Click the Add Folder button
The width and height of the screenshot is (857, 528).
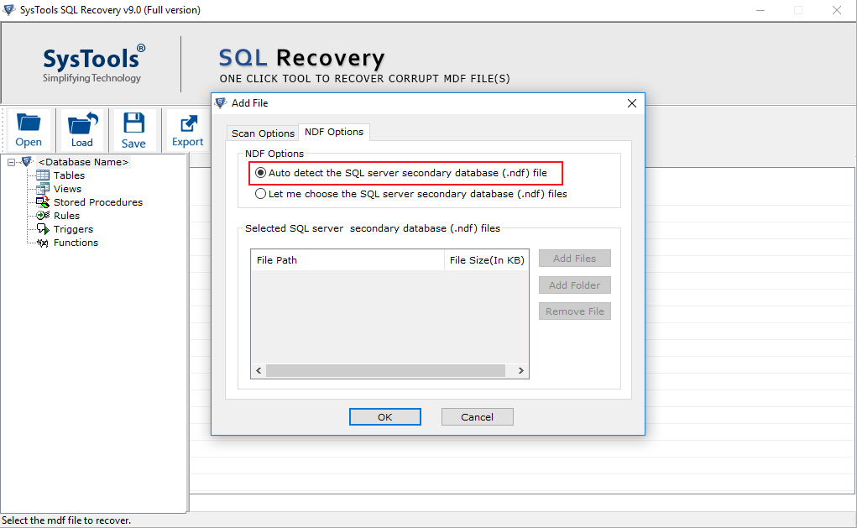click(x=574, y=285)
